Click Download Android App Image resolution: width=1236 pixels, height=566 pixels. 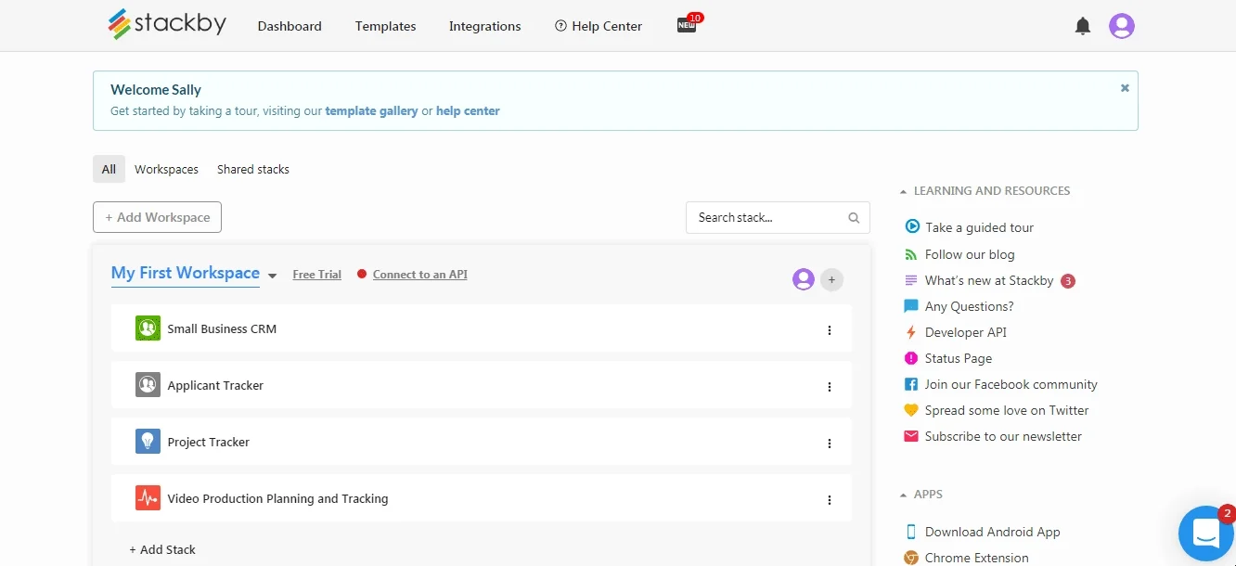tap(992, 532)
